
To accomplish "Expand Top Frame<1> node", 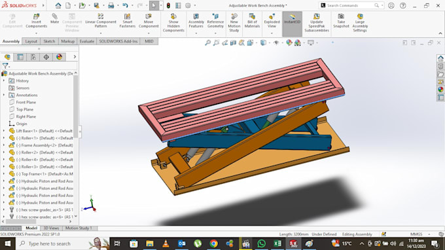I will click(4, 174).
